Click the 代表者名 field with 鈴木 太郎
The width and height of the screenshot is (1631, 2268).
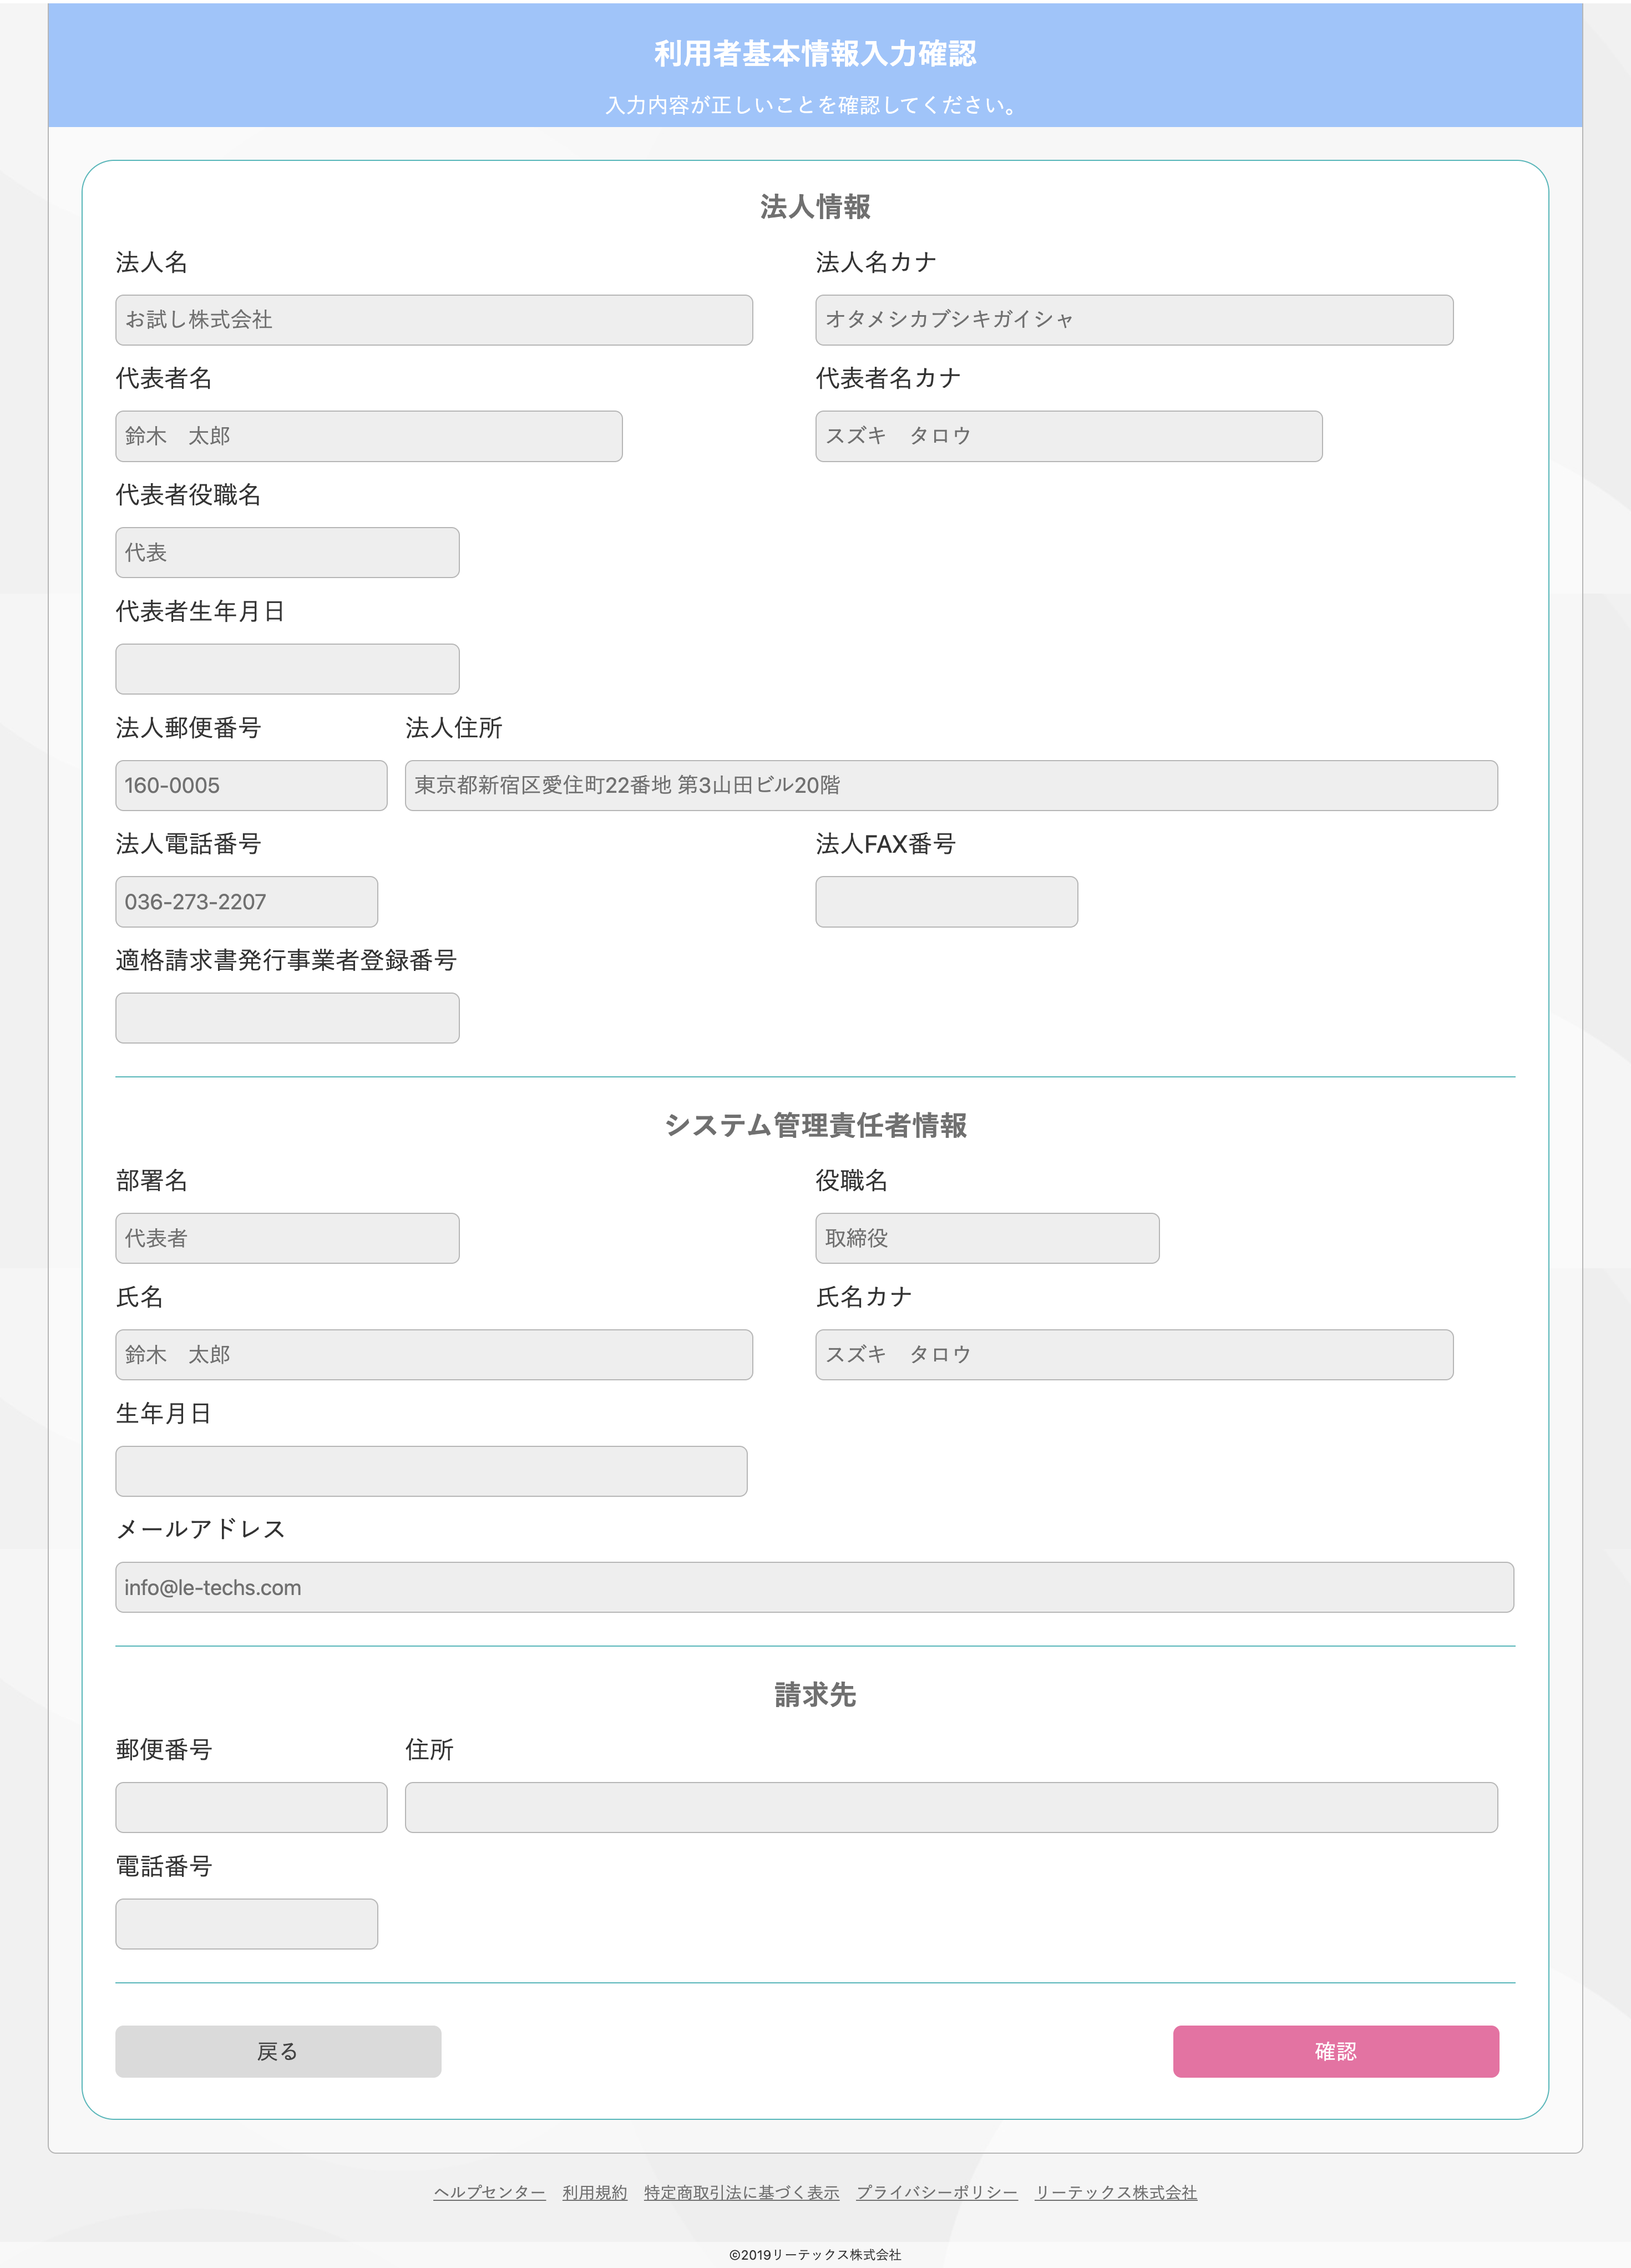tap(369, 436)
